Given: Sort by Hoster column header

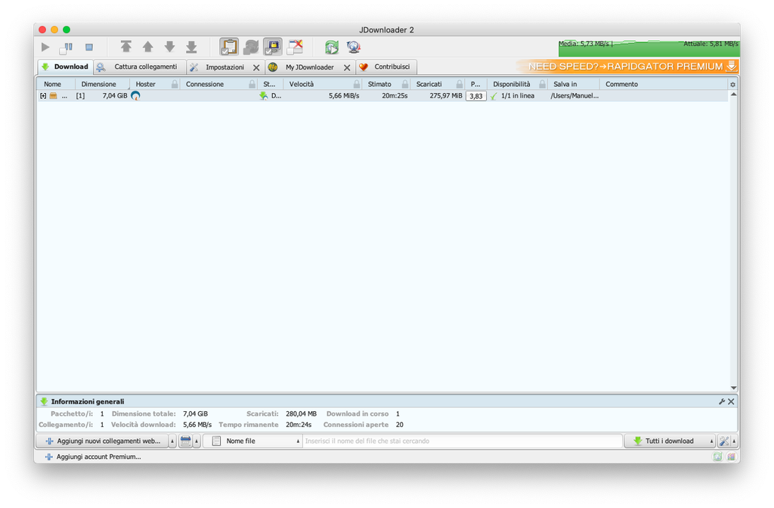Looking at the screenshot, I should point(146,84).
